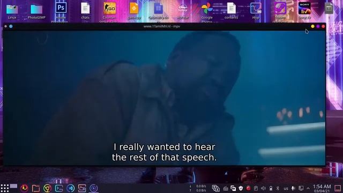The image size is (343, 193).
Task: Click the red recording indicator tray icon
Action: coord(248,188)
